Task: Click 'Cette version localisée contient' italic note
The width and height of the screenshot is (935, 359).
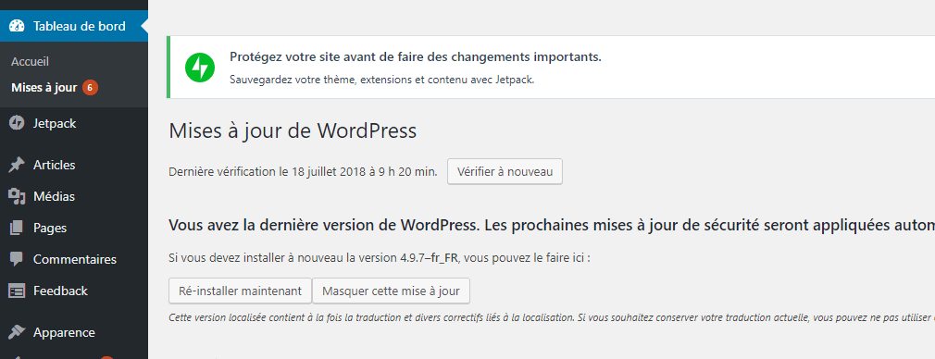Action: point(552,318)
